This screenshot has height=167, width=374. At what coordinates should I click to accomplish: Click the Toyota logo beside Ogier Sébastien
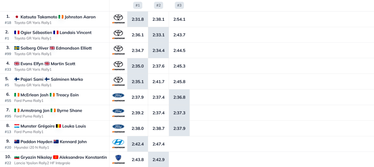coord(118,33)
